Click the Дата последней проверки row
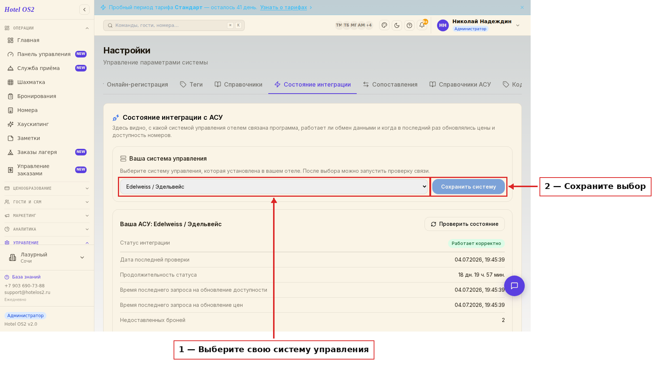Screen dimensions: 660x368 (312, 260)
